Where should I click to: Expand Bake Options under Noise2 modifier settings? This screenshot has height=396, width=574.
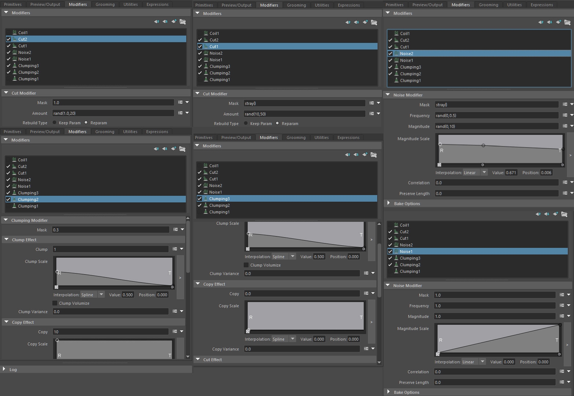(x=389, y=203)
